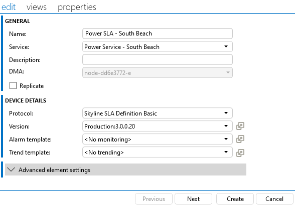Image resolution: width=295 pixels, height=206 pixels.
Task: Click the Create button
Action: click(x=235, y=199)
